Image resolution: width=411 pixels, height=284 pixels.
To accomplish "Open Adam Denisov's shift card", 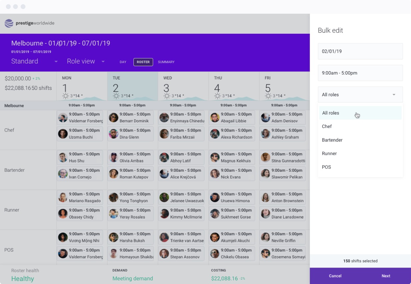I will click(x=283, y=118).
